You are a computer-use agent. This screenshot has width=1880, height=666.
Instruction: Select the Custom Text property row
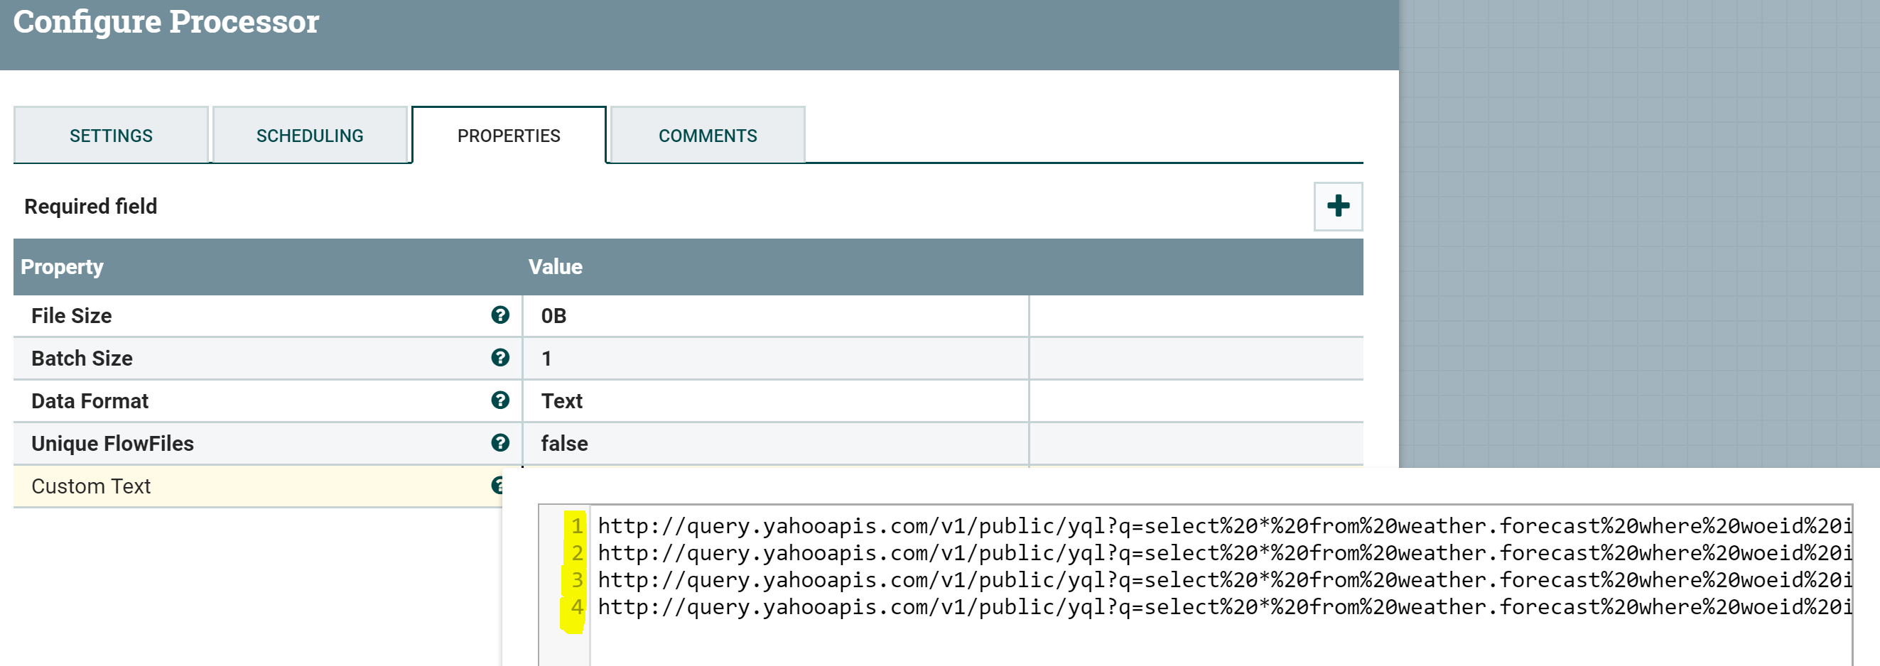click(x=219, y=485)
